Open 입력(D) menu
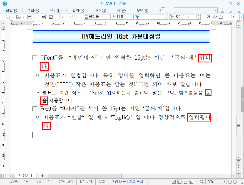The image size is (244, 185). click(x=78, y=11)
